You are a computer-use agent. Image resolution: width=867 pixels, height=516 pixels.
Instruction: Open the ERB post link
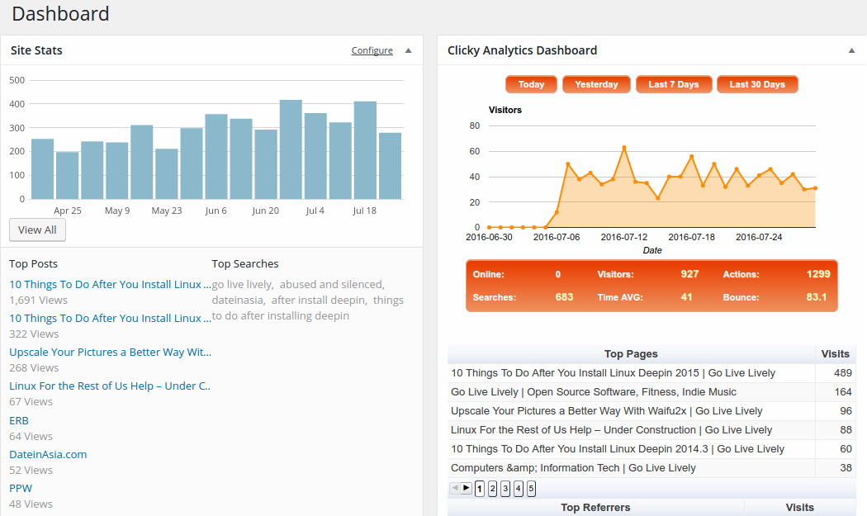pyautogui.click(x=19, y=420)
